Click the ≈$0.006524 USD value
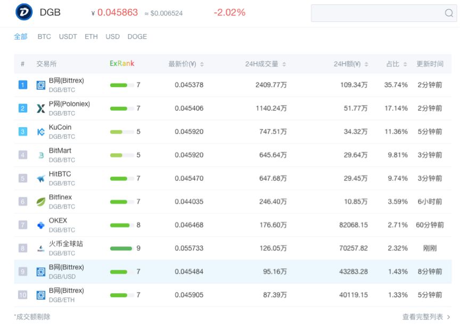The width and height of the screenshot is (460, 324). pyautogui.click(x=163, y=13)
